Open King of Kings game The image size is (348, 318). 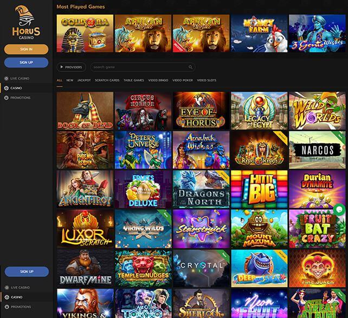click(x=259, y=150)
